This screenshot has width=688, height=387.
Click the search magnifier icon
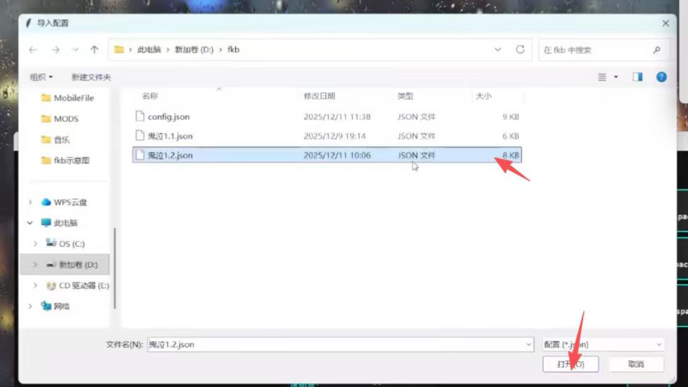pyautogui.click(x=656, y=50)
